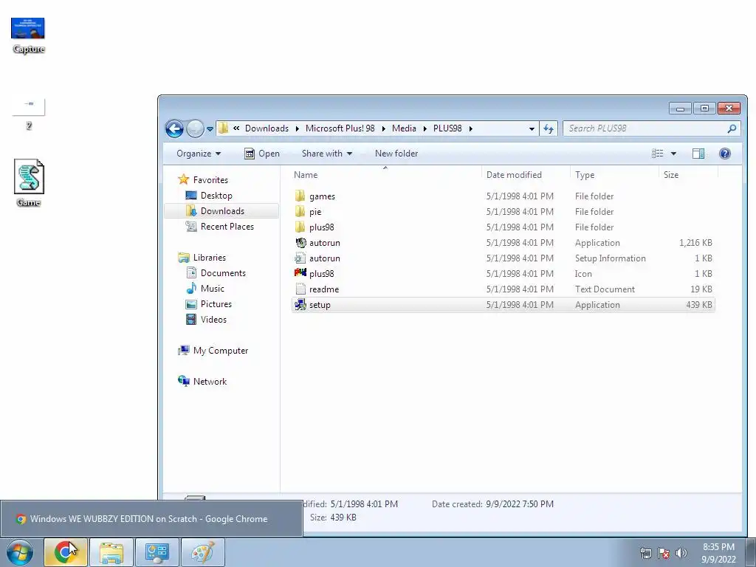756x567 pixels.
Task: Select the games folder icon
Action: pyautogui.click(x=300, y=196)
